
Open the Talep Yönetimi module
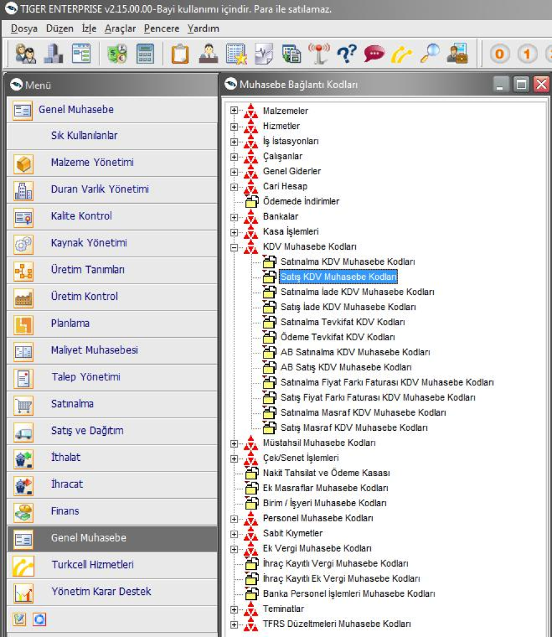point(112,377)
